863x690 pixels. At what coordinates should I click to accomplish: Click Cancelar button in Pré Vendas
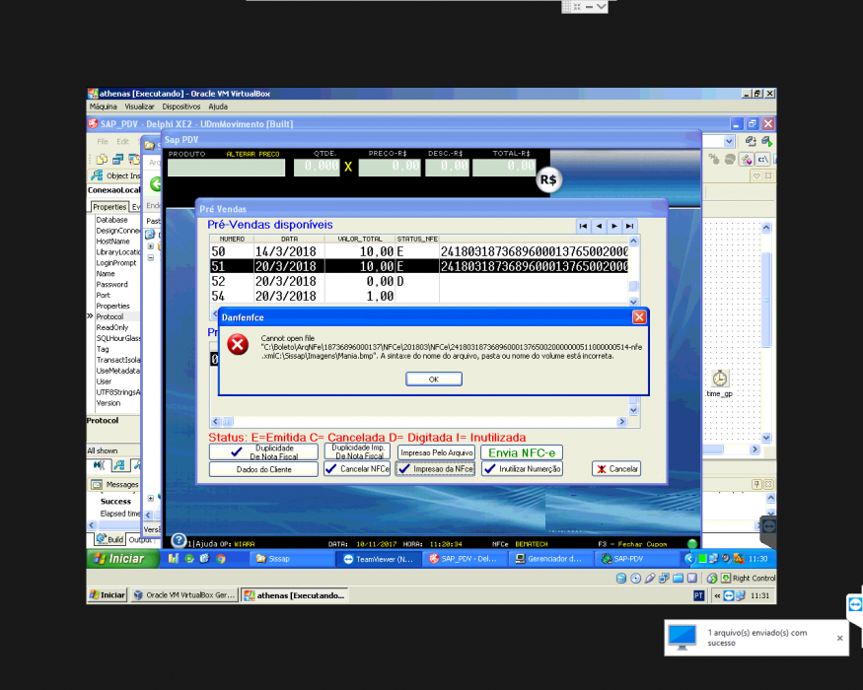click(616, 469)
